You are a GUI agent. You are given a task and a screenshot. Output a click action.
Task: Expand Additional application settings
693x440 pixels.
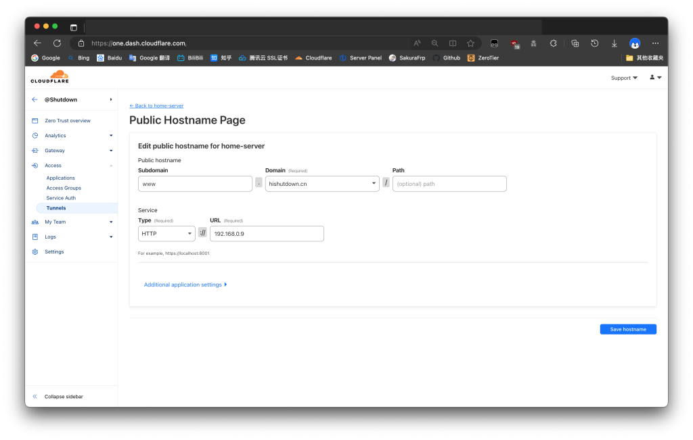[185, 285]
